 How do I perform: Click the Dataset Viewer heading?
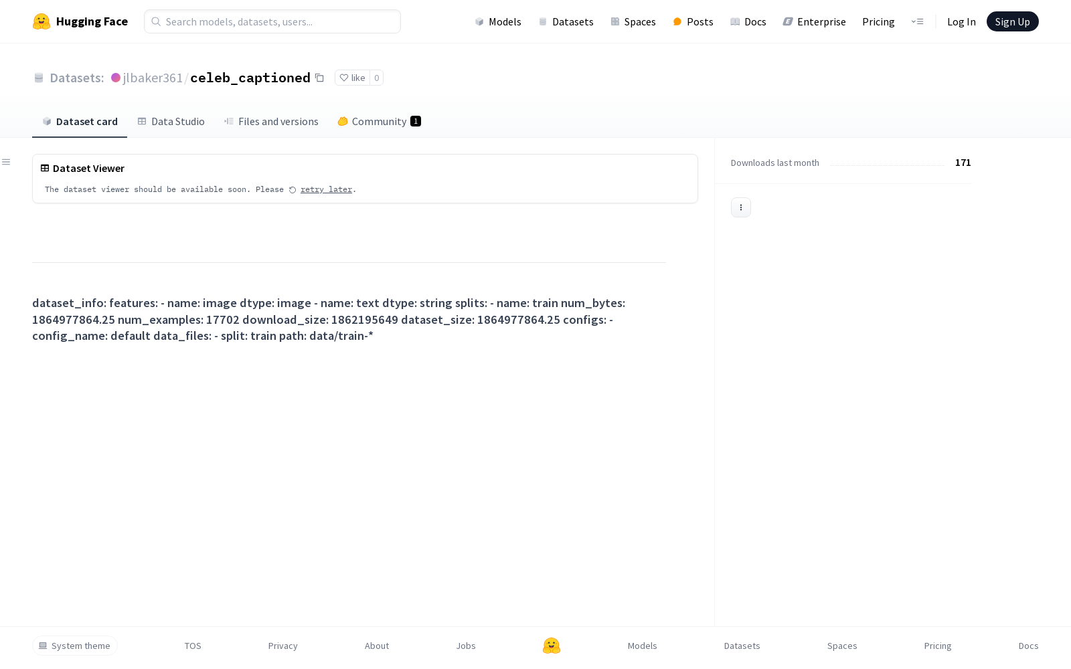pyautogui.click(x=88, y=169)
